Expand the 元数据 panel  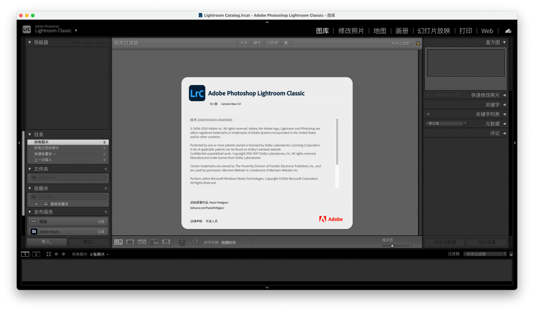[504, 124]
